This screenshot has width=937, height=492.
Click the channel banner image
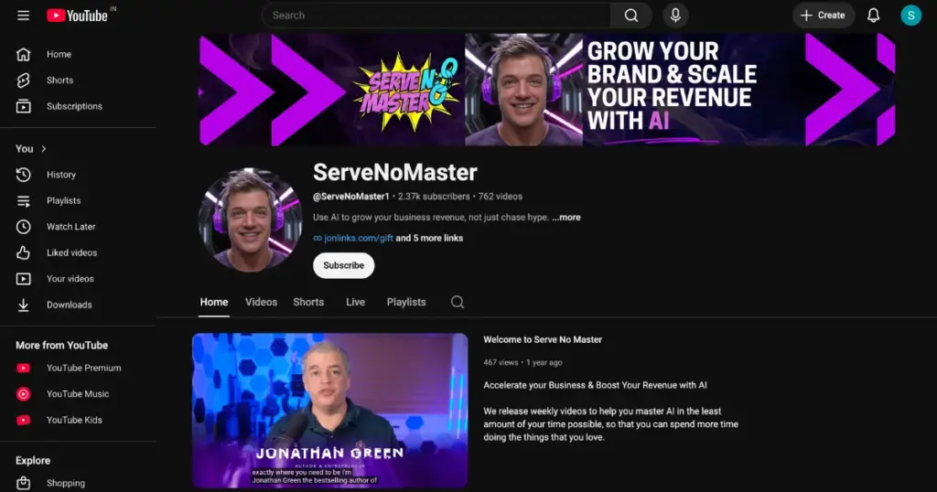tap(547, 90)
